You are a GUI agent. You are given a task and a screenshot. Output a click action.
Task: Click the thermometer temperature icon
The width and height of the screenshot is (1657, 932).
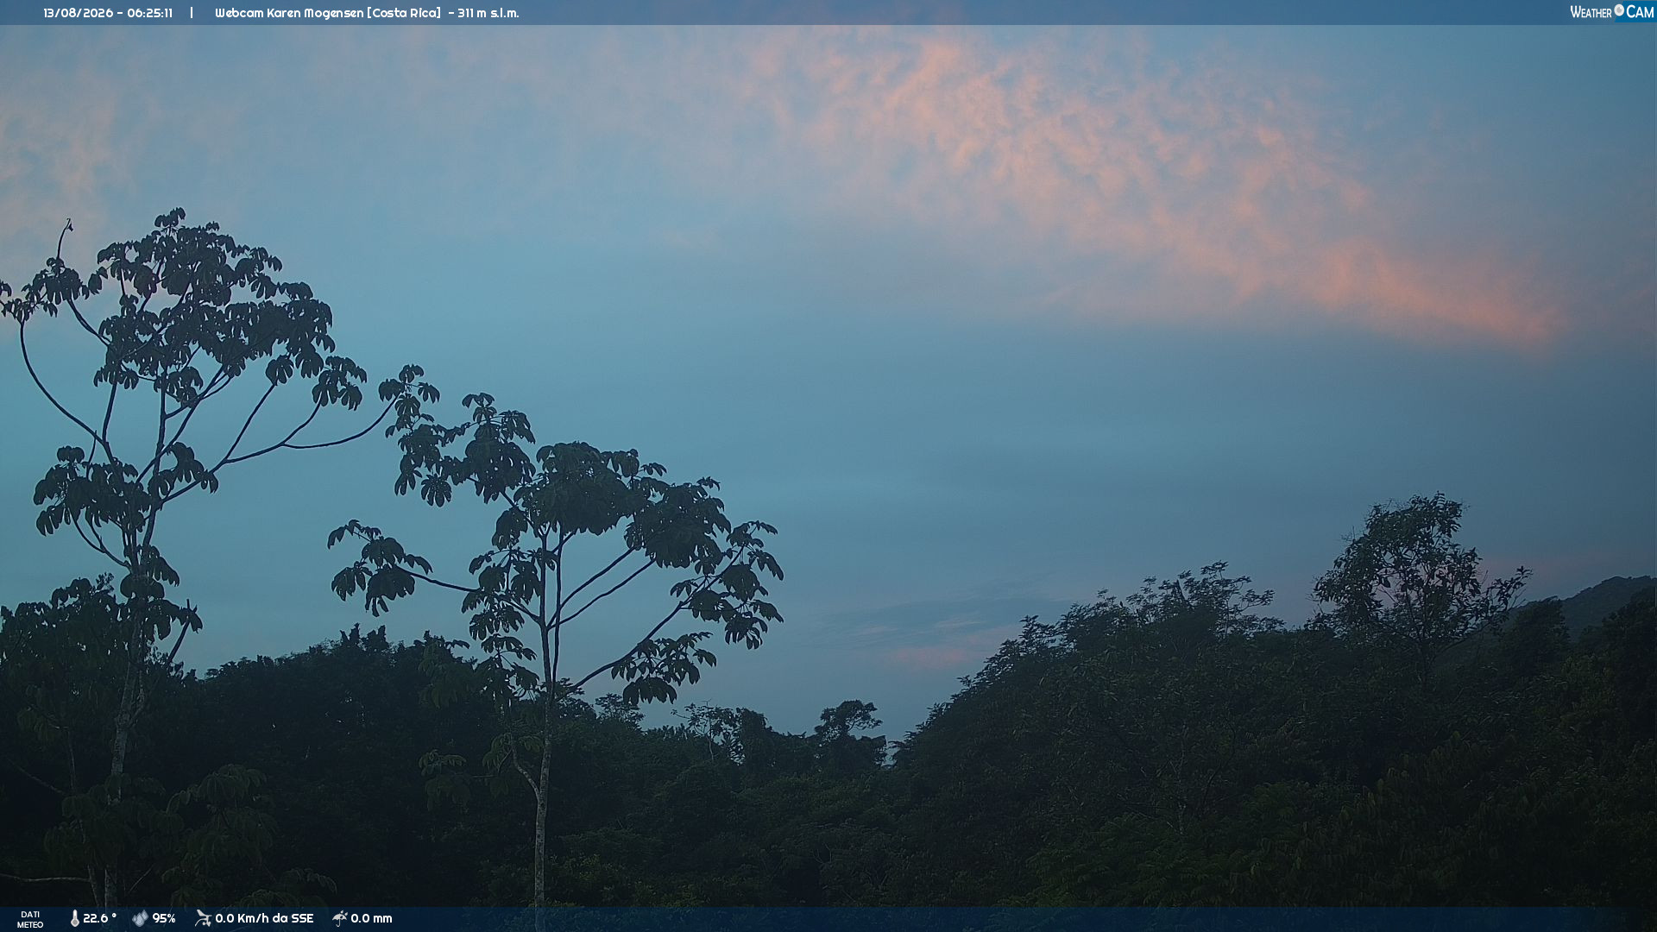click(x=74, y=918)
